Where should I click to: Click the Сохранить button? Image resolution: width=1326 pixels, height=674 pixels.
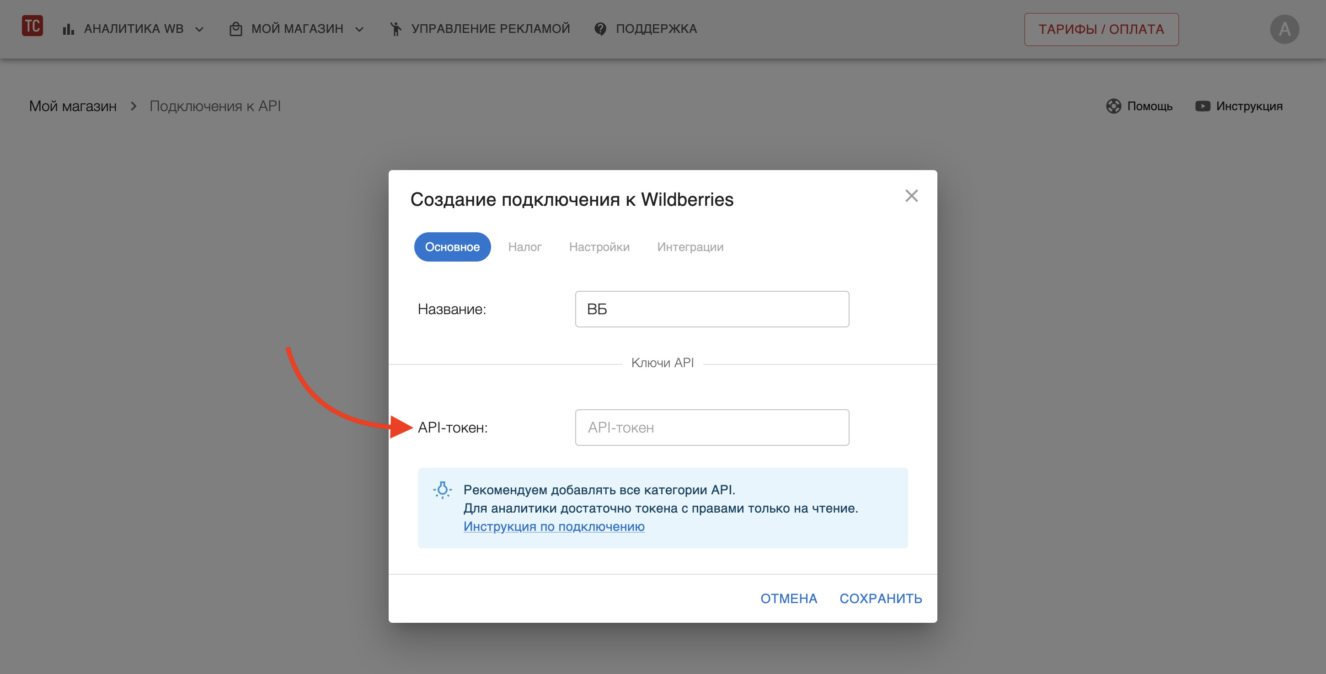(x=880, y=598)
